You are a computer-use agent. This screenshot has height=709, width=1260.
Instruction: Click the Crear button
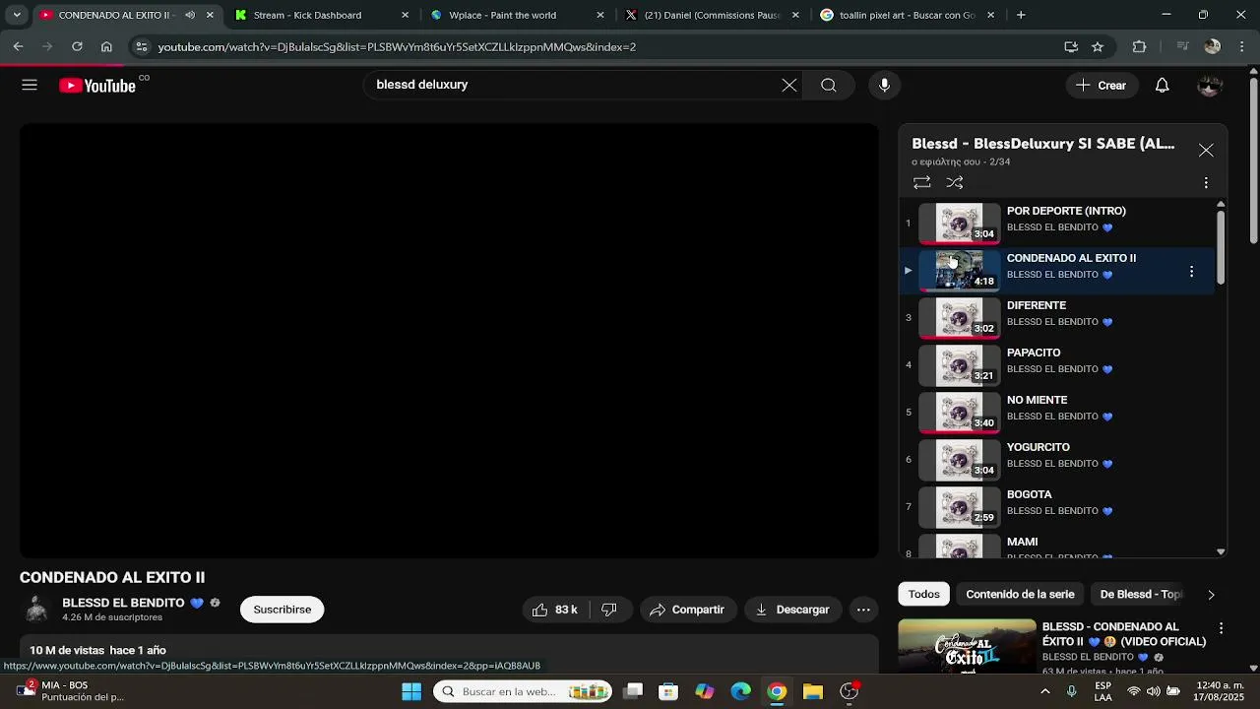coord(1101,85)
